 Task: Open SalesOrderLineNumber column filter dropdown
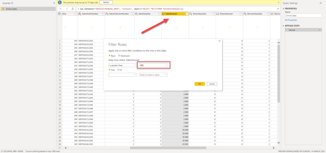pyautogui.click(x=133, y=14)
